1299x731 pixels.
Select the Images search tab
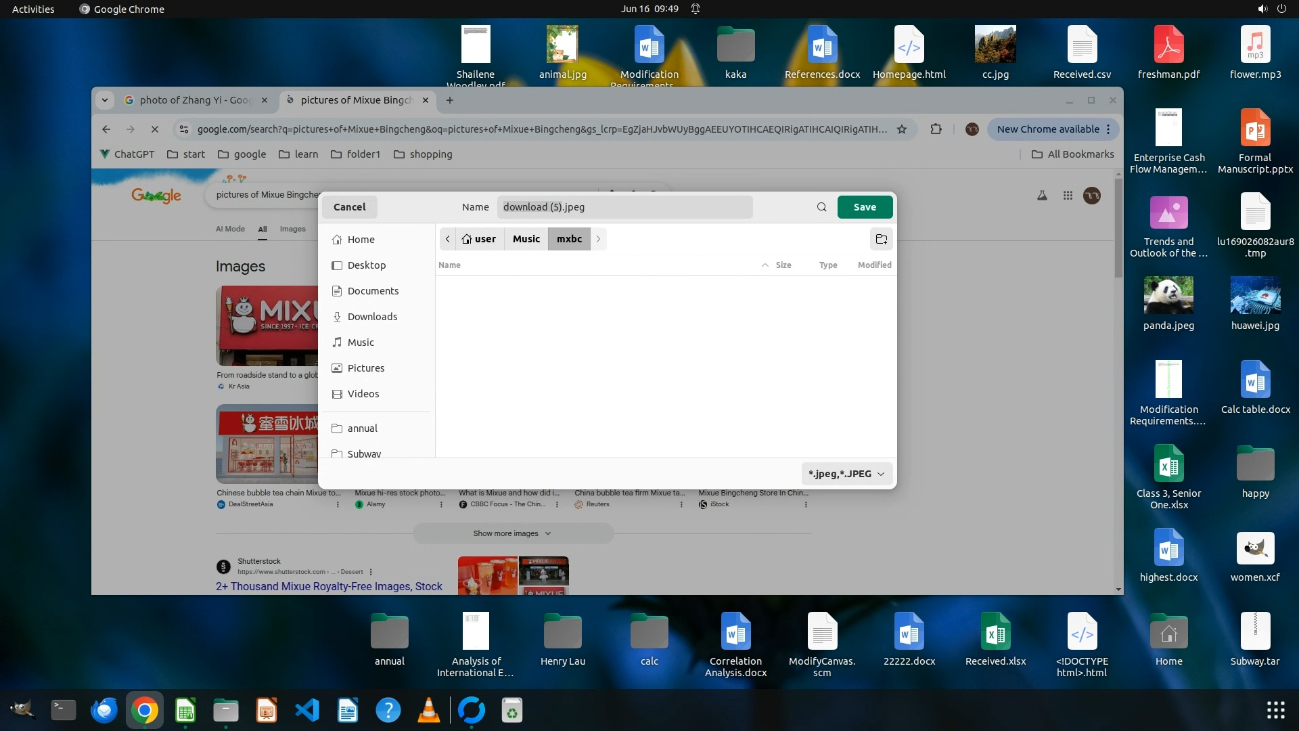(292, 229)
